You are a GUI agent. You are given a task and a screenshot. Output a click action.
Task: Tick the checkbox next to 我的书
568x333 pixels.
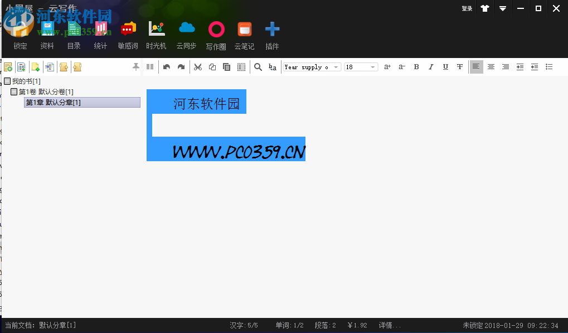click(x=8, y=81)
